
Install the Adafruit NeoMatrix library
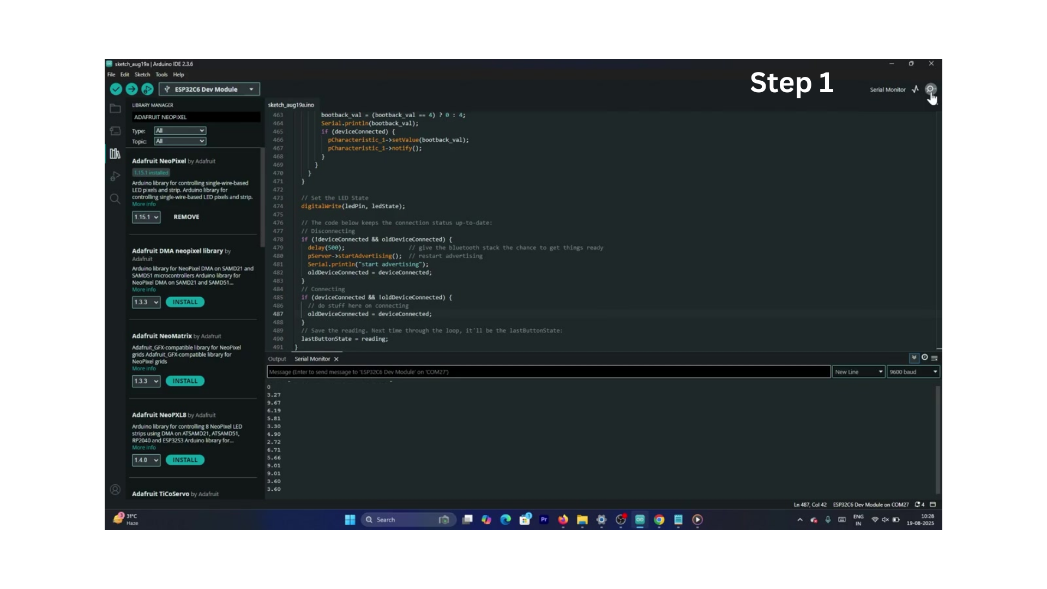pos(185,381)
